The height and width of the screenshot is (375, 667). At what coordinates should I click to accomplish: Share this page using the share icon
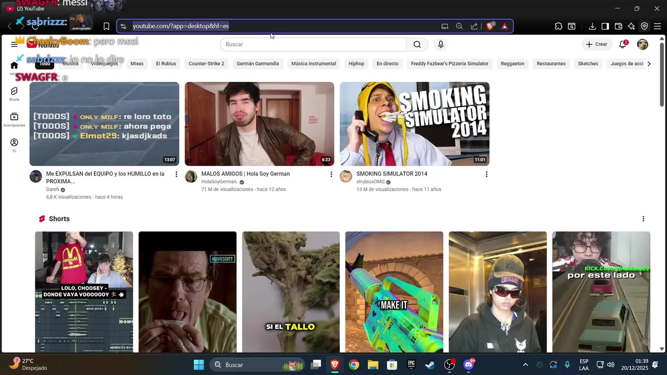coord(474,26)
